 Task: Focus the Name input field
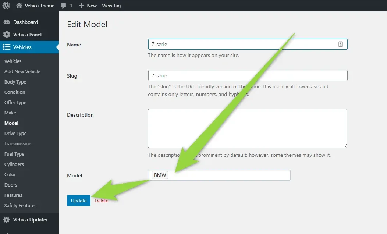[x=248, y=44]
